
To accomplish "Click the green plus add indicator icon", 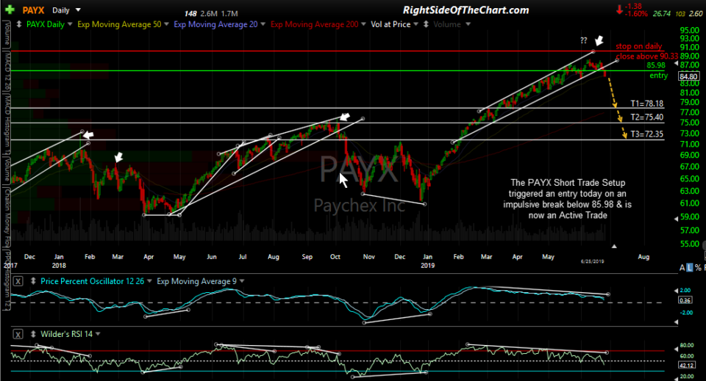I will coord(10,10).
